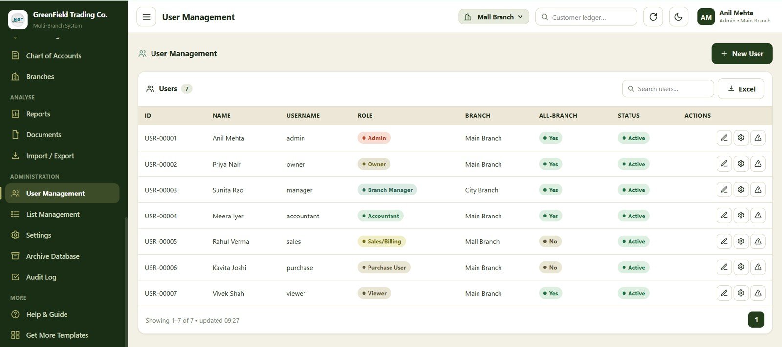Screen dimensions: 782x347
Task: Edit Kavita Joshi with the pencil icon
Action: point(724,267)
